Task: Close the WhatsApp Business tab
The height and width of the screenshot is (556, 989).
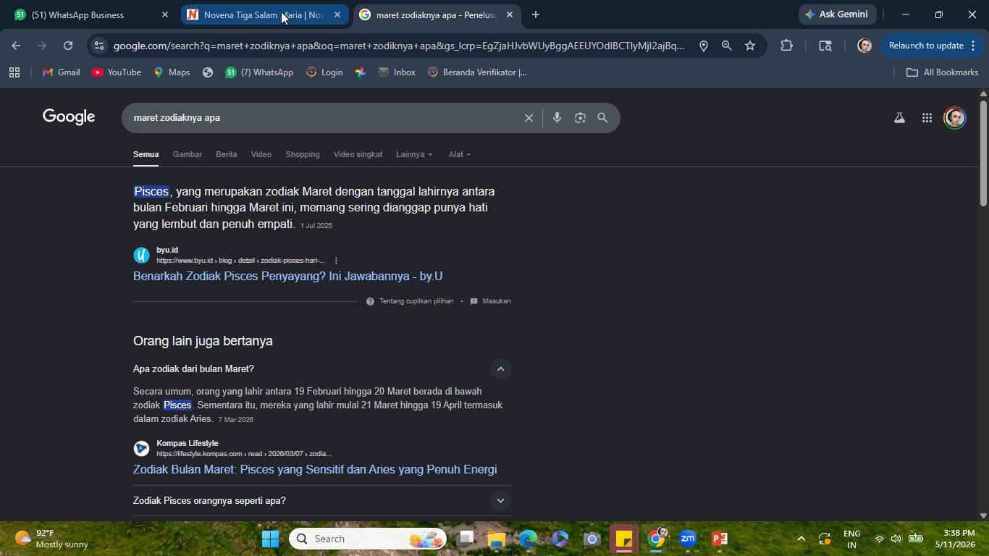Action: point(165,14)
